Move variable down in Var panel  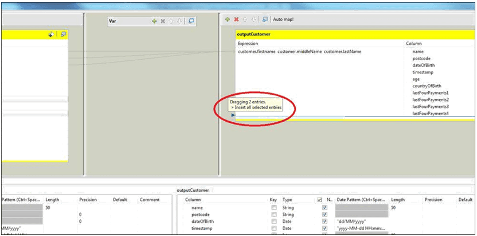[x=179, y=21]
